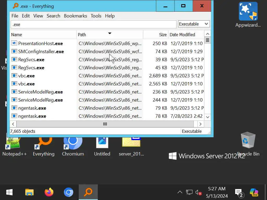Sort by Date Modified column header
This screenshot has width=267, height=200.
click(186, 35)
